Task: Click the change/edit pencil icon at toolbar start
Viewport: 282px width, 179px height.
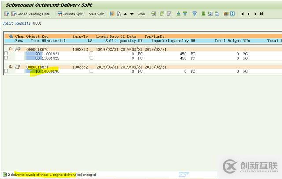Action: pyautogui.click(x=7, y=14)
